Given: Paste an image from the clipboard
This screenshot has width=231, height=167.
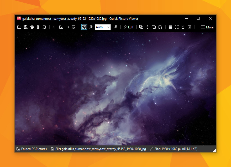Looking at the screenshot, I should coord(160,27).
